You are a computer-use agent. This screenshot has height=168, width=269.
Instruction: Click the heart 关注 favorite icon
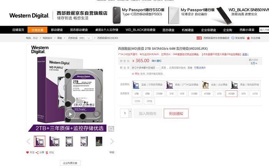pyautogui.click(x=27, y=152)
